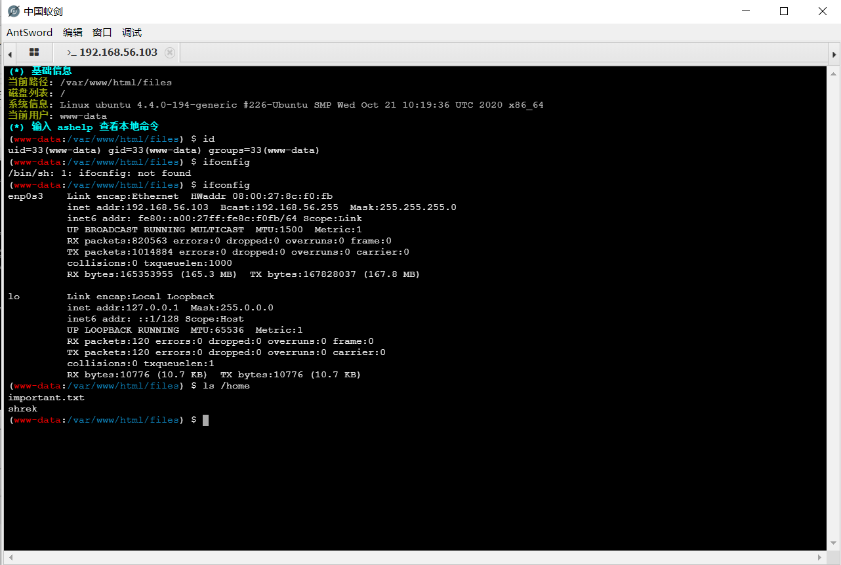Open the 编辑 menu
This screenshot has width=841, height=565.
pyautogui.click(x=72, y=32)
